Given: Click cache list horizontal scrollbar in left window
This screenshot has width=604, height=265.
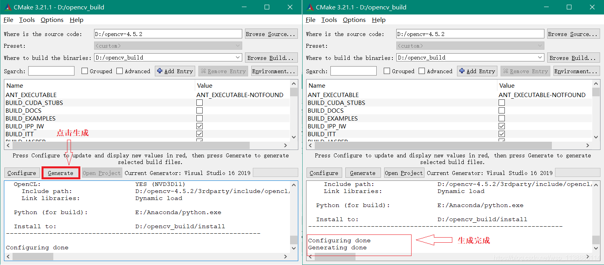Looking at the screenshot, I should tap(131, 145).
